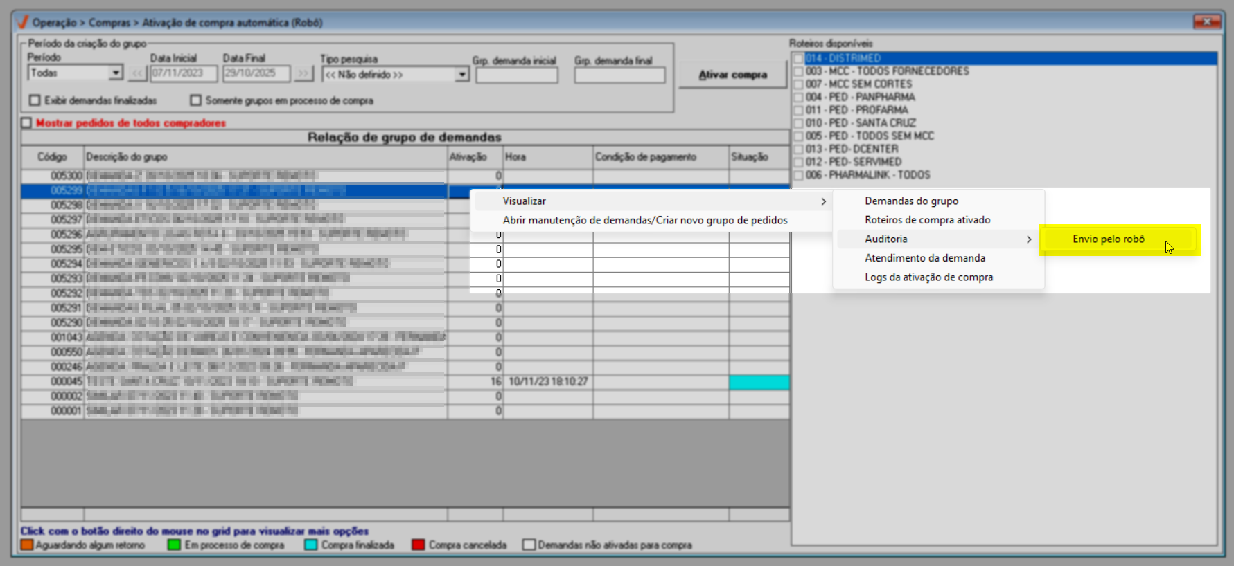Click the next period arrow button
Image resolution: width=1234 pixels, height=566 pixels.
point(303,73)
